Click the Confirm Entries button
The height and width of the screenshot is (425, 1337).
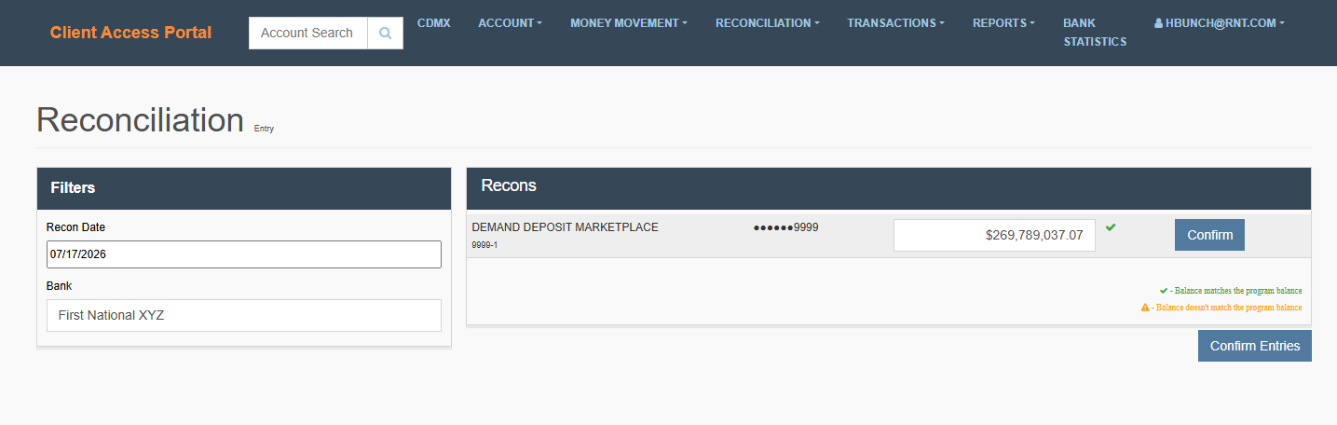point(1255,346)
